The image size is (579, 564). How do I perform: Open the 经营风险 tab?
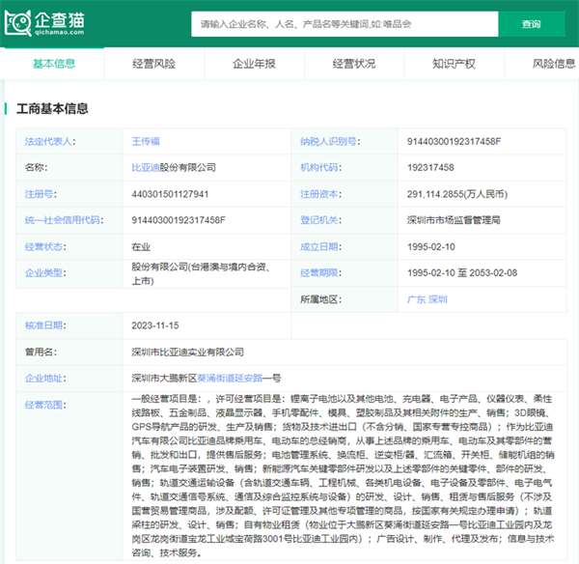pos(154,64)
